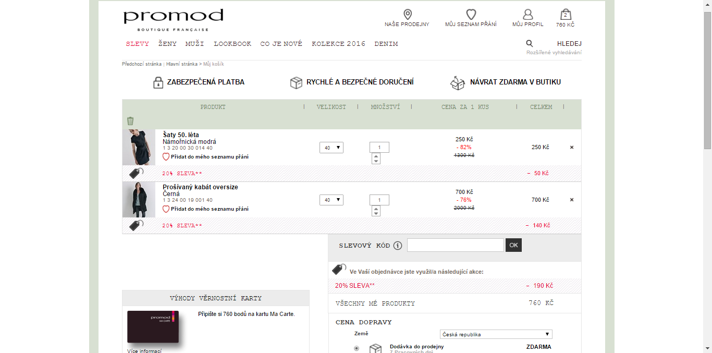
Task: Add Šaty 50. léta to wishlist via heart
Action: pos(166,156)
